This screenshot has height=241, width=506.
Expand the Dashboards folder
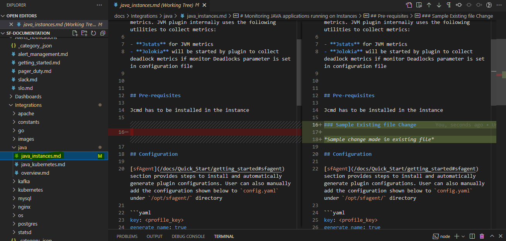click(x=28, y=96)
